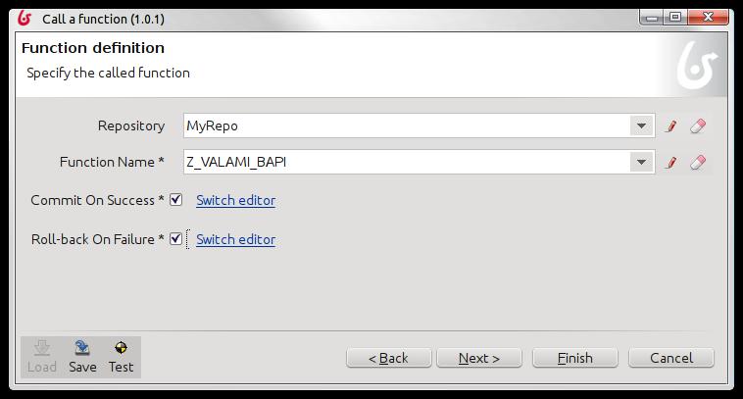Viewport: 743px width, 399px height.
Task: Expand the Function Name dropdown arrow
Action: (642, 162)
